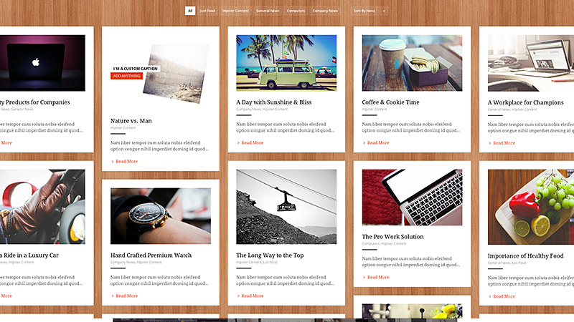This screenshot has width=574, height=322.
Task: Open the Sort By None dropdown
Action: 364,11
